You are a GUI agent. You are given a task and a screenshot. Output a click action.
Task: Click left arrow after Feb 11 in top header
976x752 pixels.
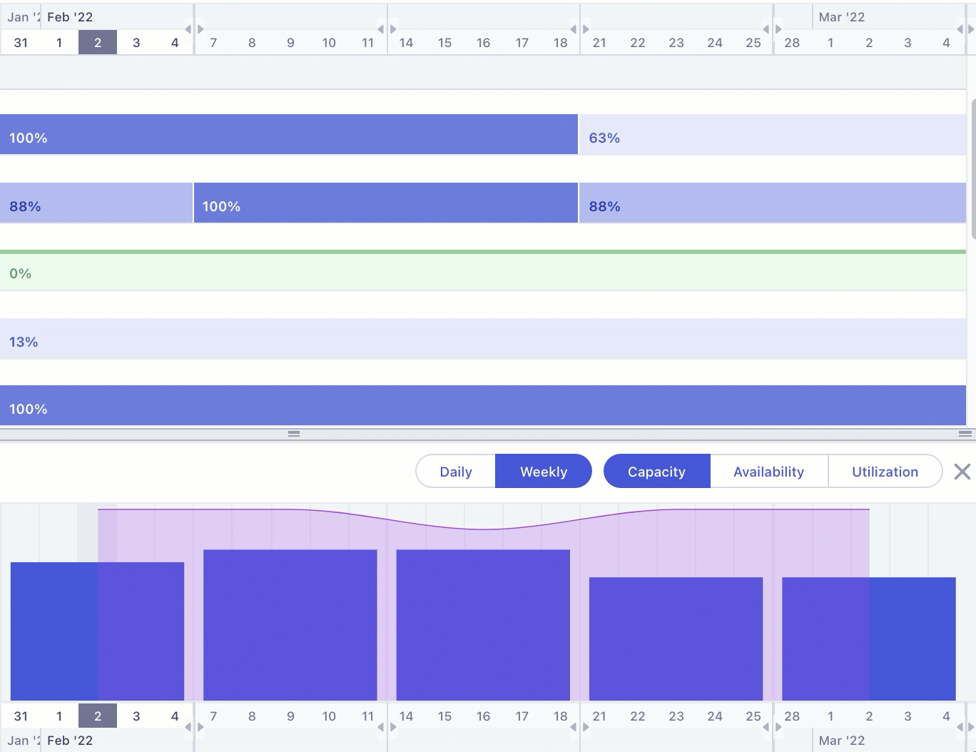point(380,29)
